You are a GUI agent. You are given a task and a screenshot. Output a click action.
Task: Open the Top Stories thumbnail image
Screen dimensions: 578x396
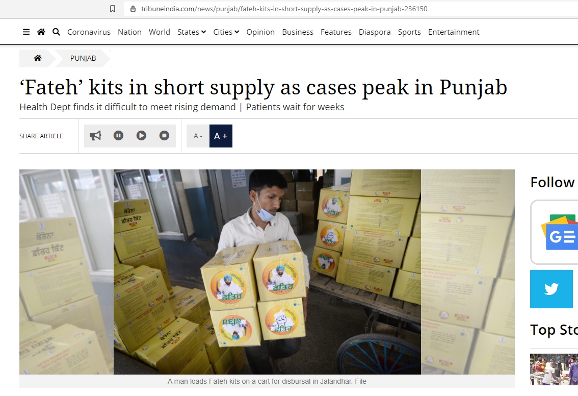(554, 369)
